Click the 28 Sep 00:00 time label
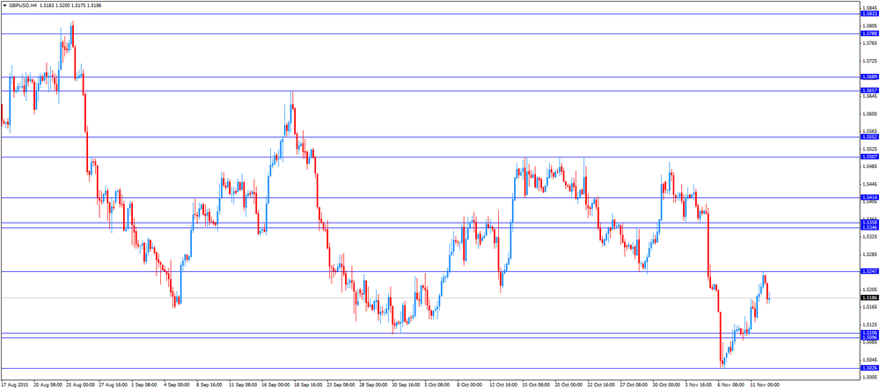 click(x=372, y=385)
